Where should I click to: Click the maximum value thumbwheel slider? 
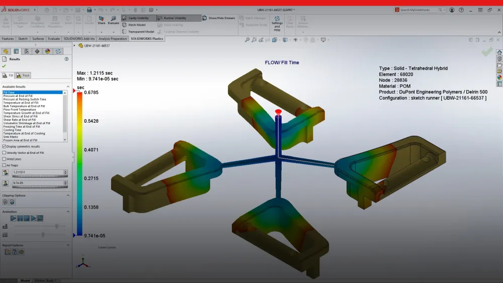click(x=40, y=176)
